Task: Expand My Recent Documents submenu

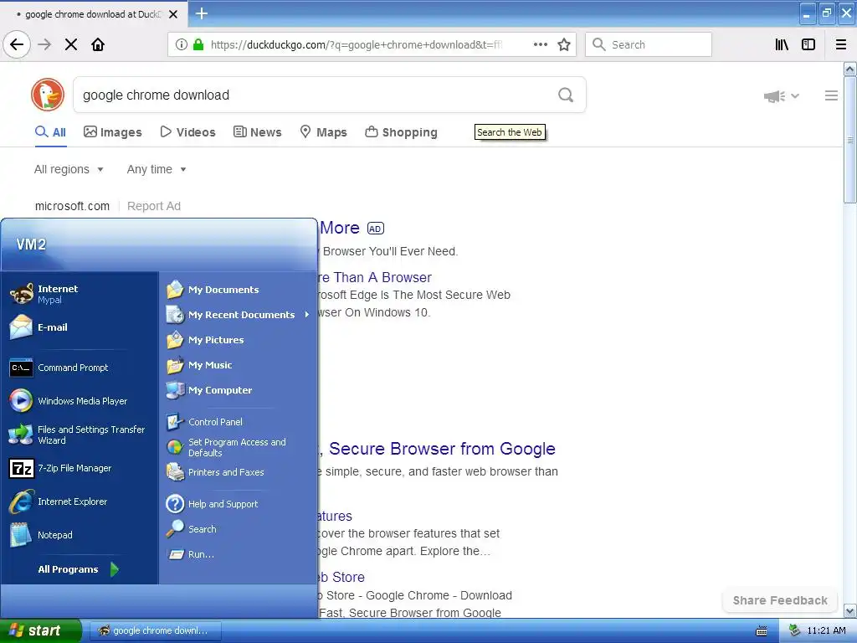Action: 239,315
